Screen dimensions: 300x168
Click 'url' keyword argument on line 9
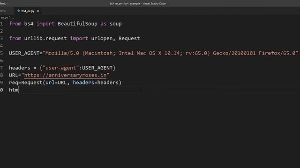[x=50, y=83]
